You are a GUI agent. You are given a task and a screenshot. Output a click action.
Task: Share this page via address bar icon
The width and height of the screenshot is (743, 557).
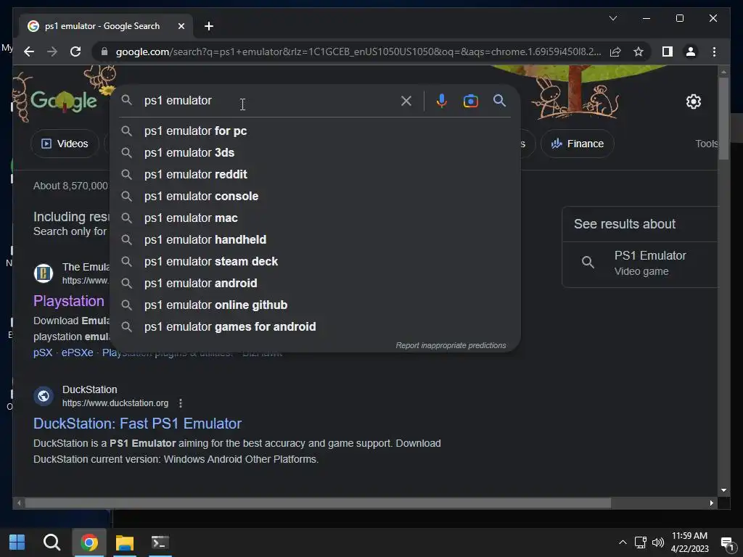615,51
